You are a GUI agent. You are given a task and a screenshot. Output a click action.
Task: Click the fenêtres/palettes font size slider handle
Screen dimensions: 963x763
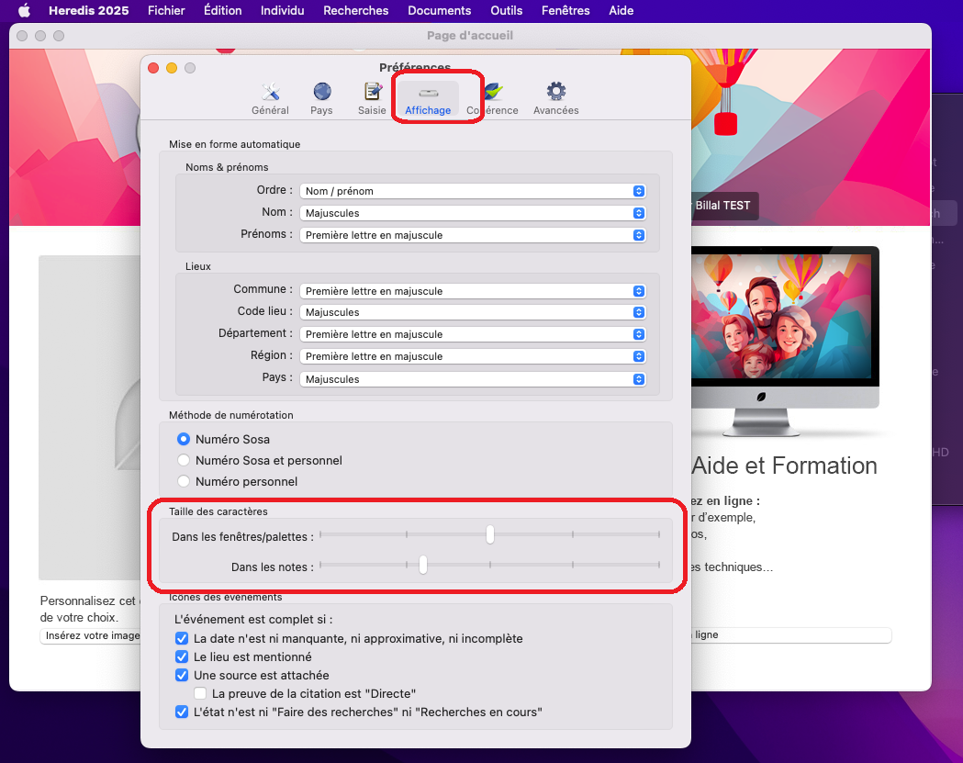click(x=490, y=534)
